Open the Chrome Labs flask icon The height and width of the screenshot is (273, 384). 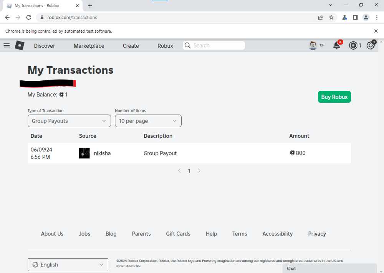(x=344, y=17)
